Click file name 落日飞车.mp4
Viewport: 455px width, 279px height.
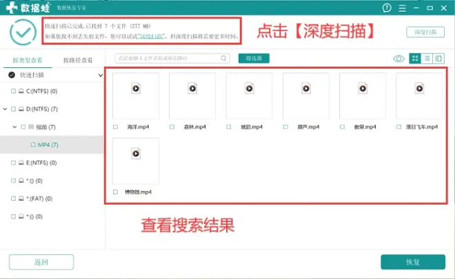pyautogui.click(x=422, y=127)
